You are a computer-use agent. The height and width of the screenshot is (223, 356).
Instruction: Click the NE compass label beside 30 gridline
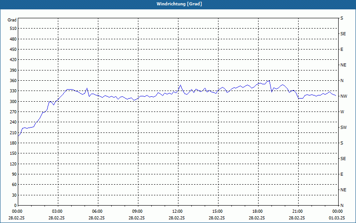pyautogui.click(x=343, y=190)
